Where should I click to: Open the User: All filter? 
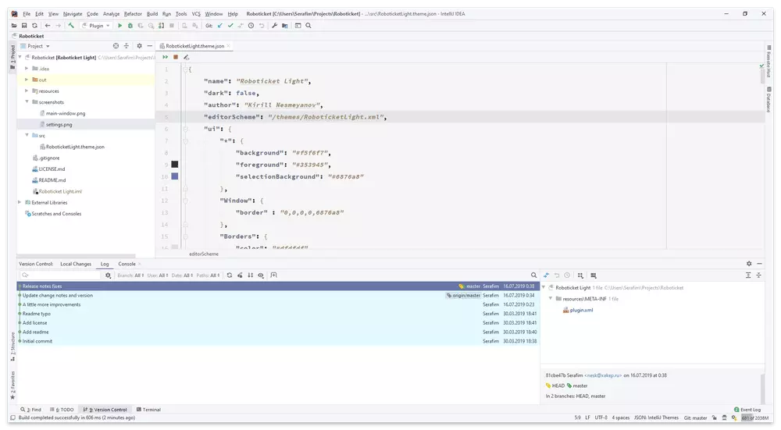tap(158, 275)
